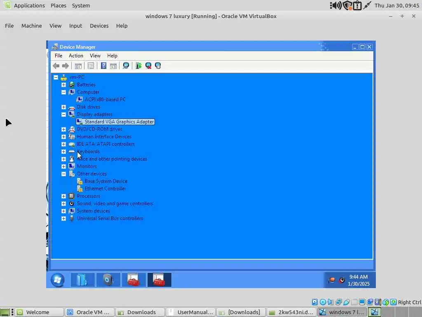Click VirtualBox keyboard capture arrow icon
The height and width of the screenshot is (317, 422).
pos(393,302)
